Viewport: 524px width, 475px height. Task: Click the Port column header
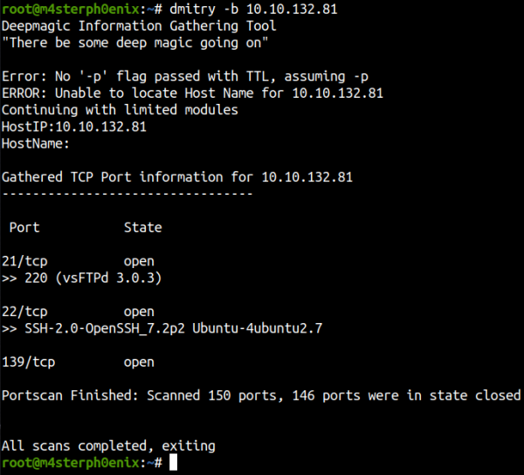[24, 227]
